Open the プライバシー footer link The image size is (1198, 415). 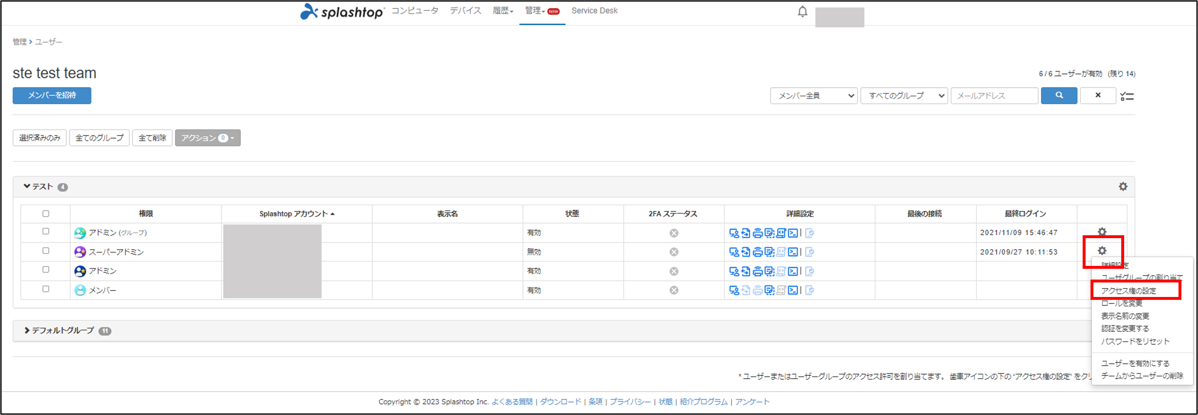(630, 401)
